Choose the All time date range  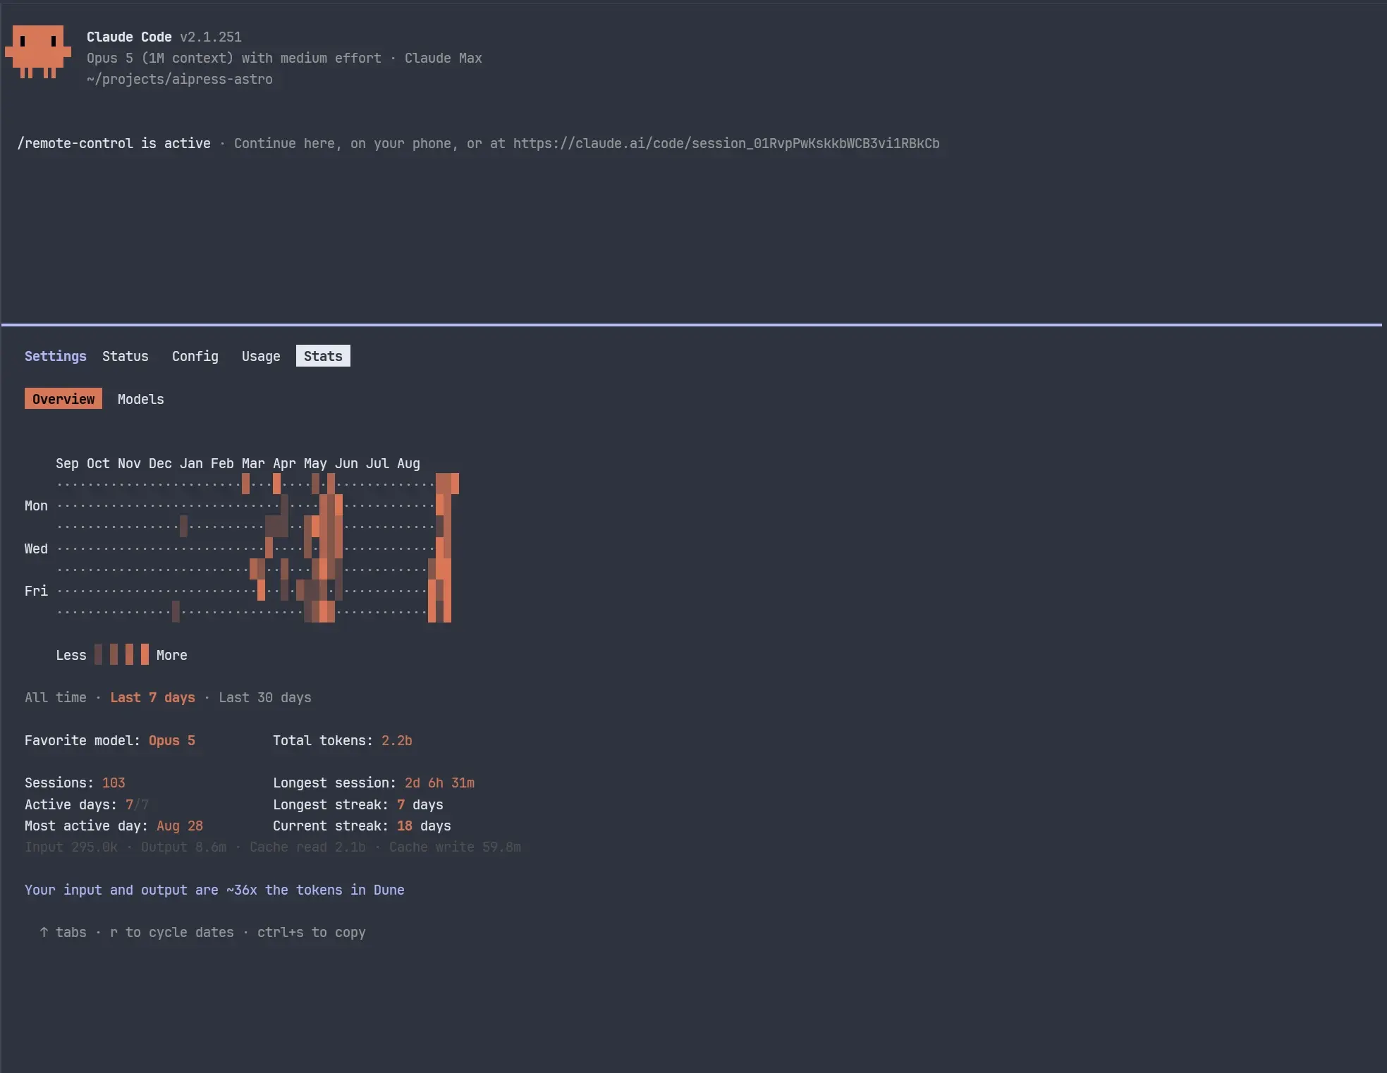click(56, 697)
